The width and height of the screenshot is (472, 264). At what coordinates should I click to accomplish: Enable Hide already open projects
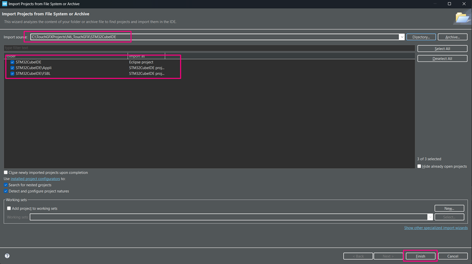point(419,166)
